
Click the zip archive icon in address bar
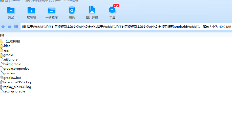tap(24, 27)
